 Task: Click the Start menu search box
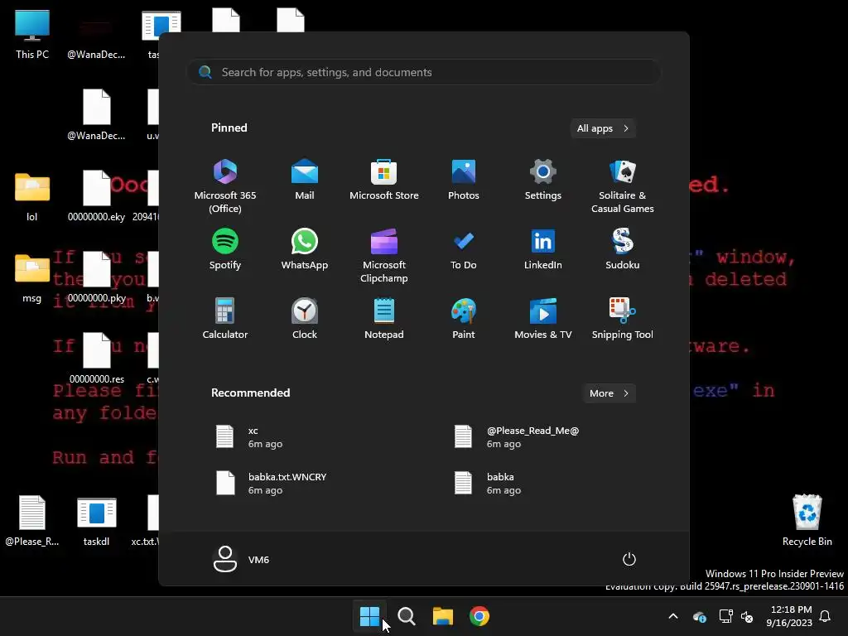pos(424,72)
